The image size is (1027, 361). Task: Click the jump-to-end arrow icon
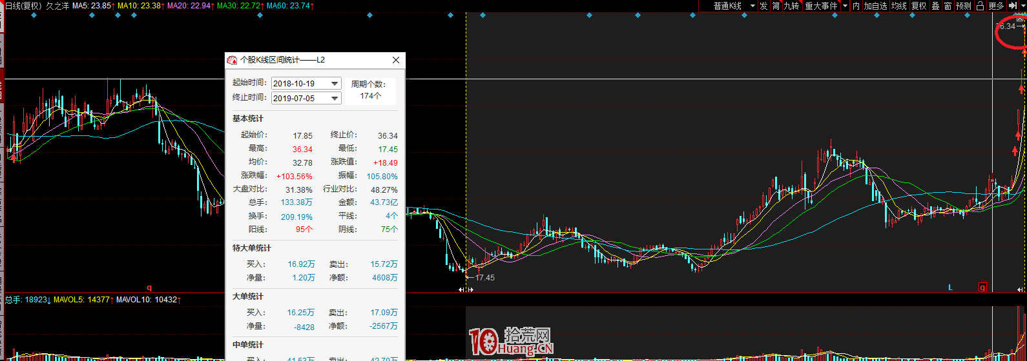coord(1013,6)
